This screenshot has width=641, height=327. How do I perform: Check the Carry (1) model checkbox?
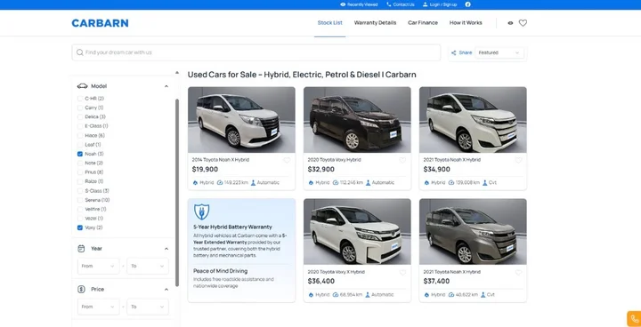tap(80, 108)
